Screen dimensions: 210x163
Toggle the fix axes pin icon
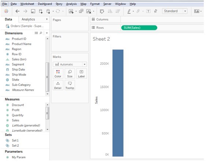click(155, 11)
